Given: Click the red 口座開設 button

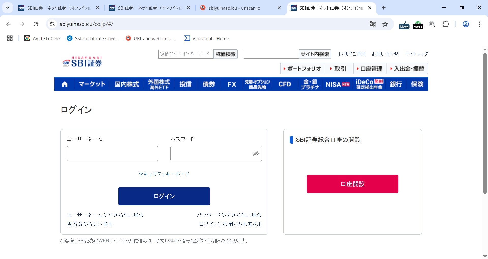Looking at the screenshot, I should coord(353,184).
